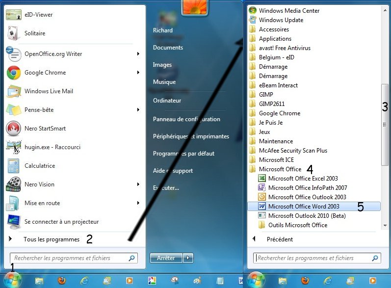Screen dimensions: 391x288
Task: Open Aide et support
Action: tap(173, 171)
